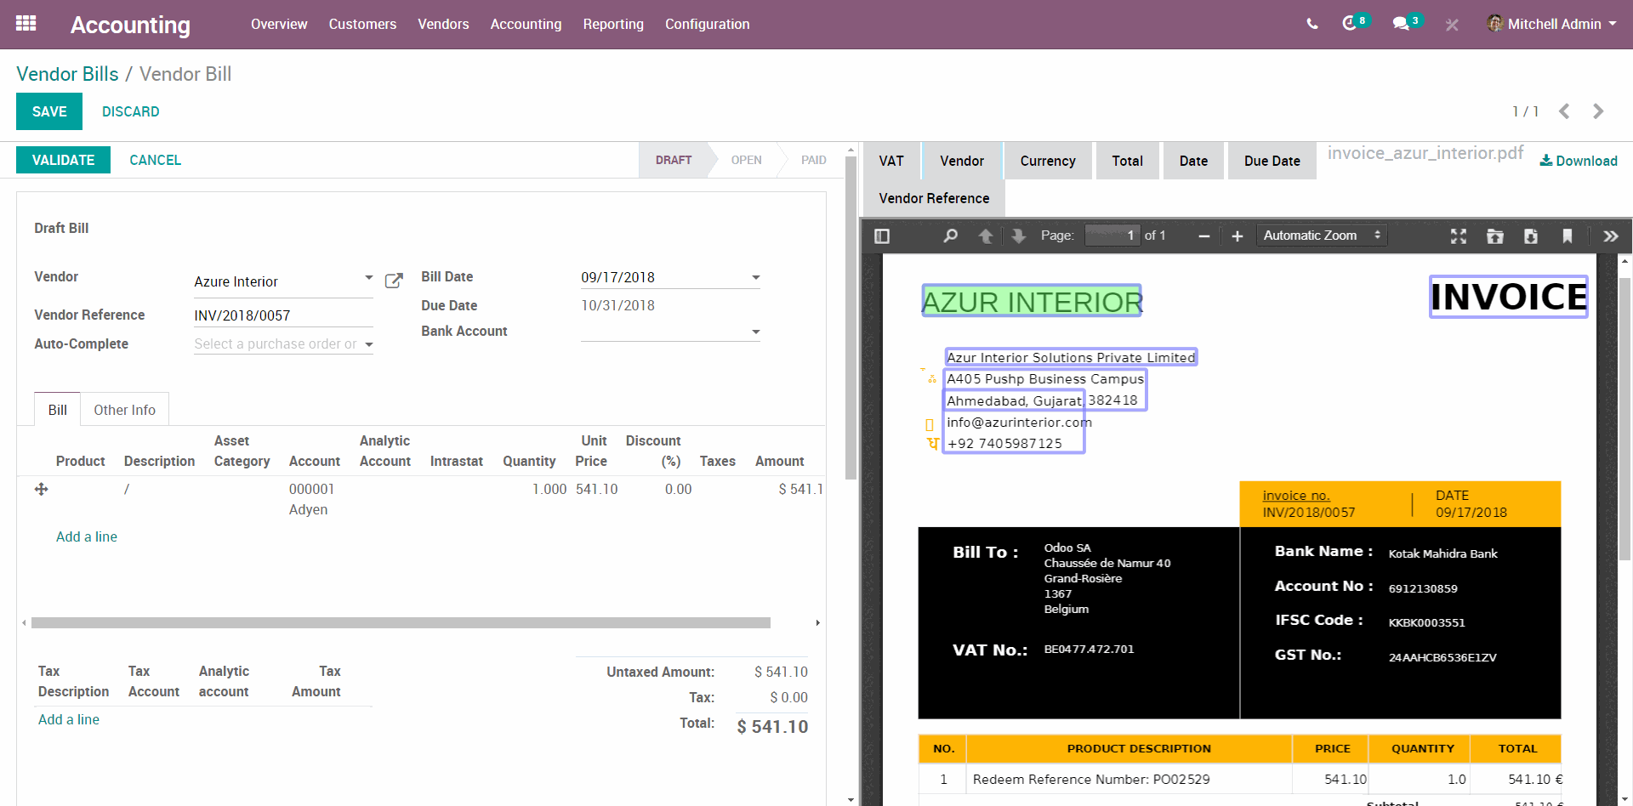The image size is (1633, 806).
Task: Click the PDF bookmark current view icon
Action: [1568, 236]
